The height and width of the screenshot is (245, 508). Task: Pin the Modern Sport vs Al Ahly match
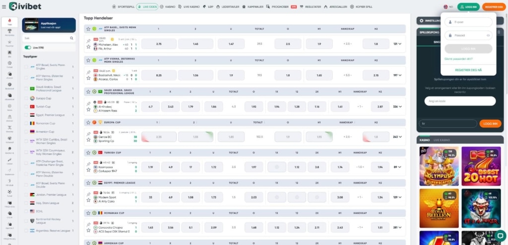point(88,194)
